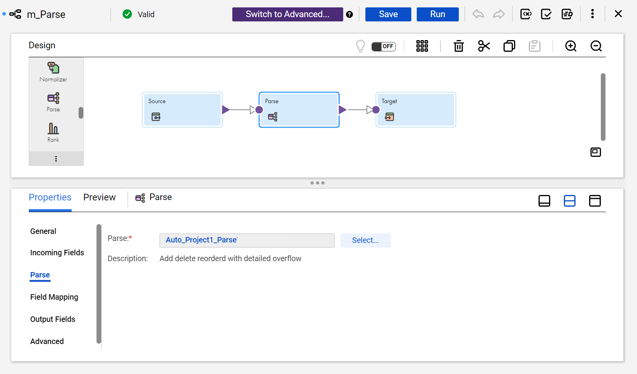
Task: Open the help question mark icon
Action: [349, 14]
